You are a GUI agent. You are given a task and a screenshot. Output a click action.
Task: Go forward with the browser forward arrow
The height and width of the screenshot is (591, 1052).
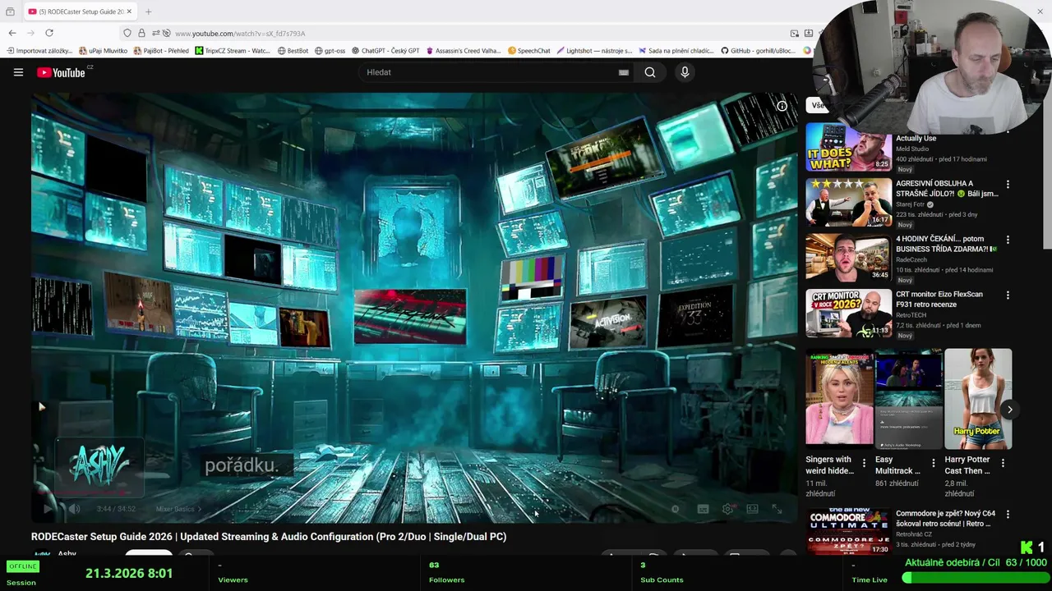point(31,33)
